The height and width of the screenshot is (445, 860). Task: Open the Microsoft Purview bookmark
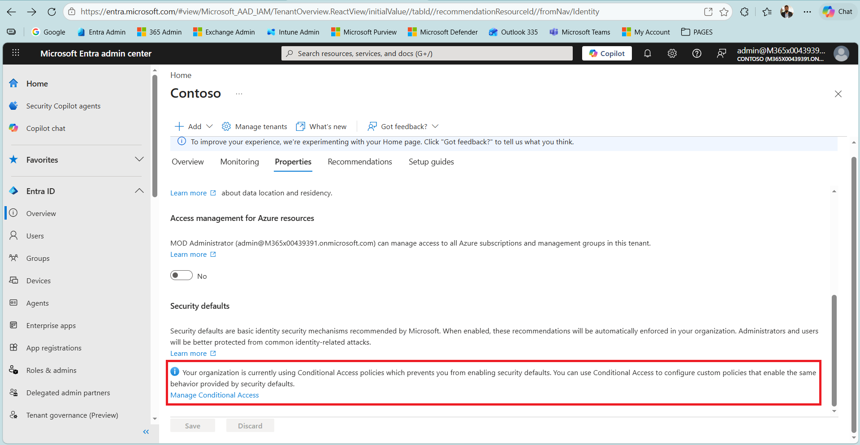click(x=364, y=32)
